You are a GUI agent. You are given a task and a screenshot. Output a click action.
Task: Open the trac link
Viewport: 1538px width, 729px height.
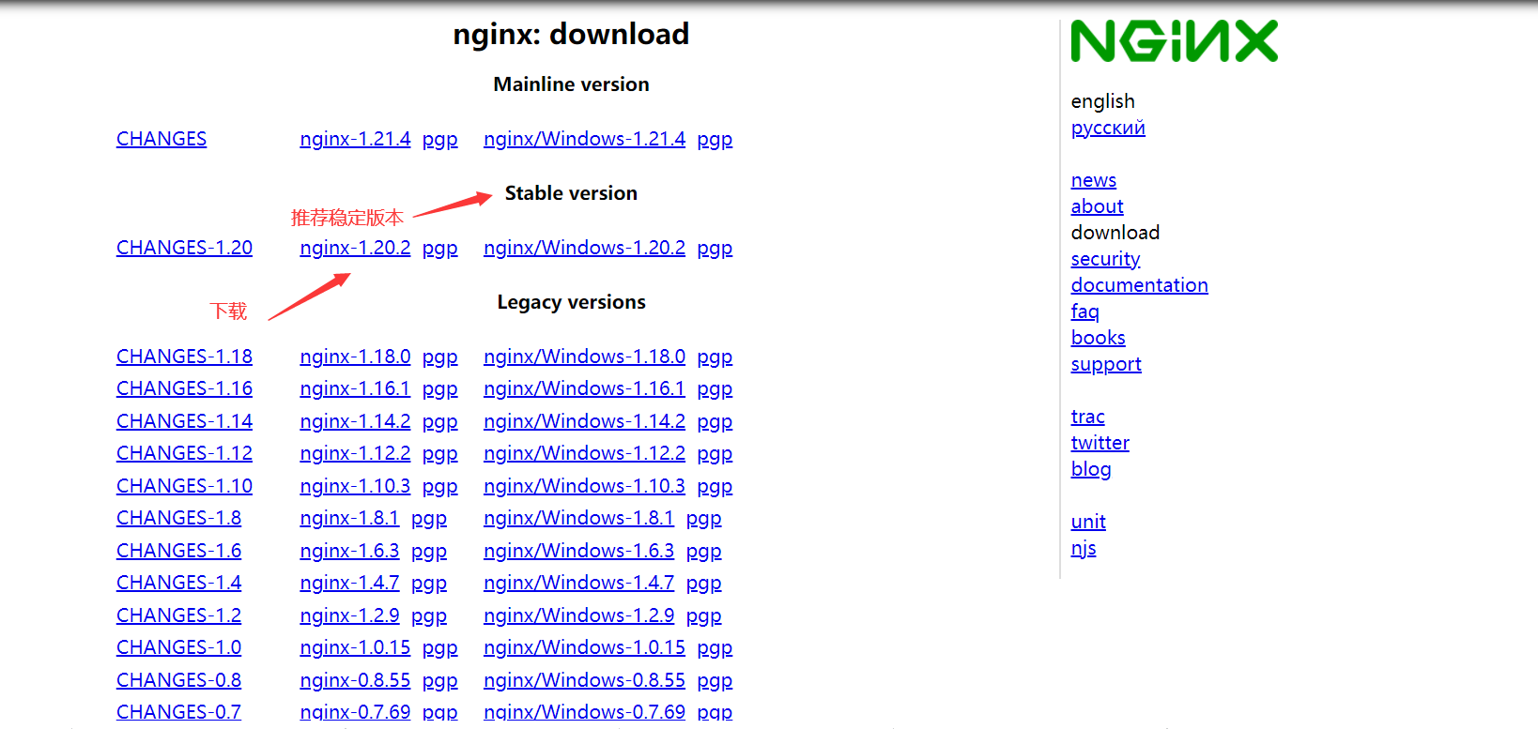point(1087,417)
